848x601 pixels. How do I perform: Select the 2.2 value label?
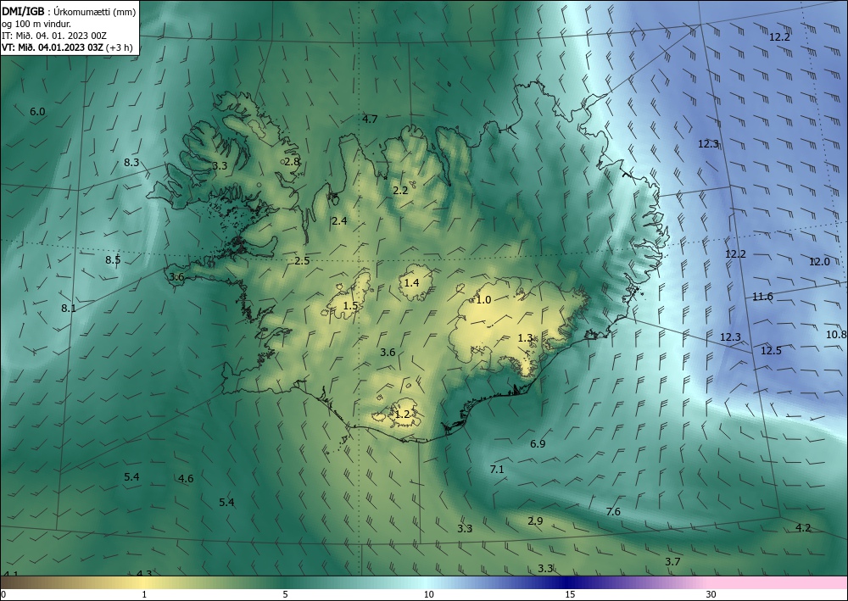(400, 190)
